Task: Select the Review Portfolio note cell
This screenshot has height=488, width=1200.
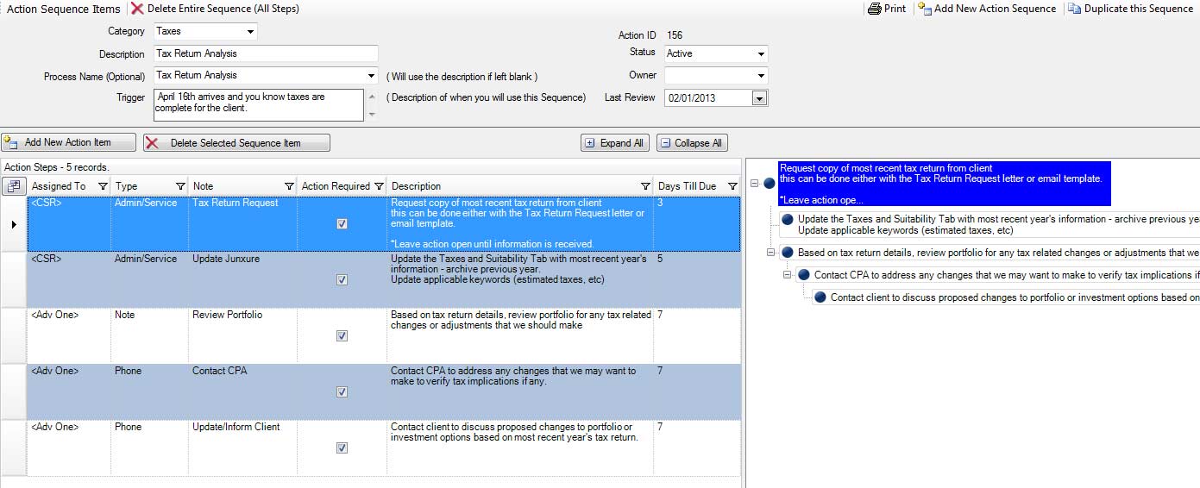Action: click(x=243, y=335)
